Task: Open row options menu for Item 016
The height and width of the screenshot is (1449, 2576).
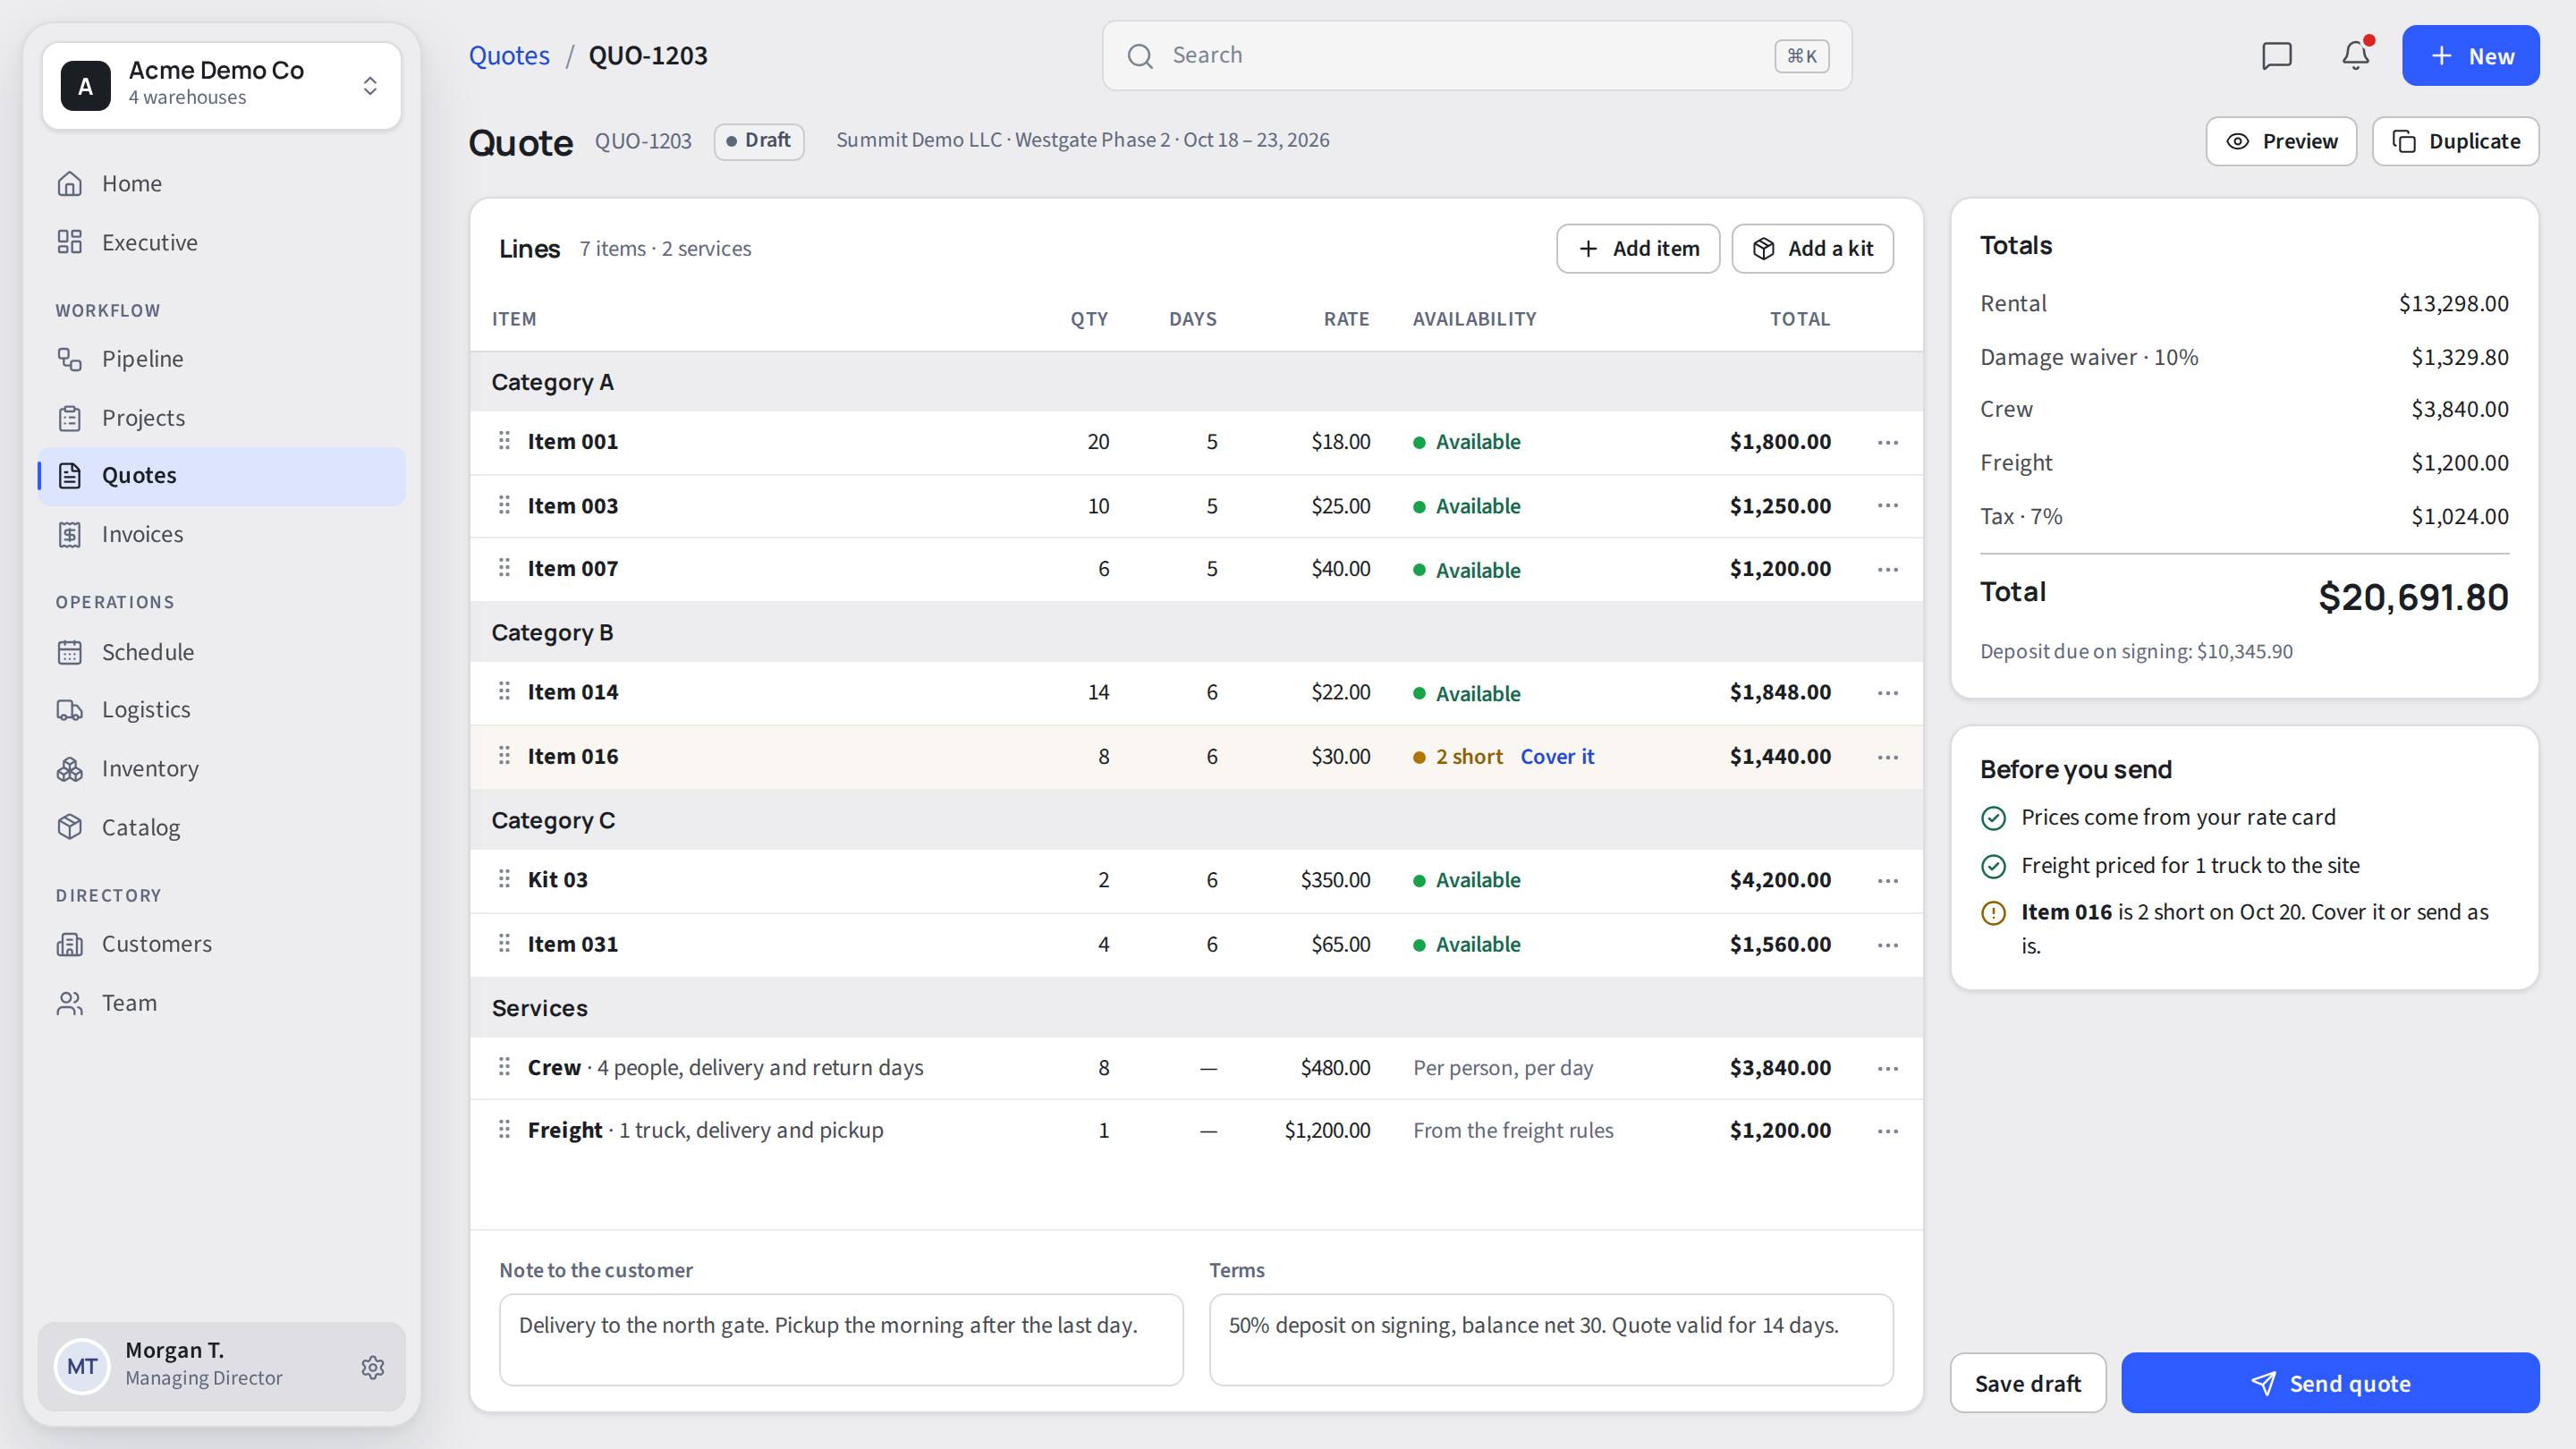Action: [1887, 757]
